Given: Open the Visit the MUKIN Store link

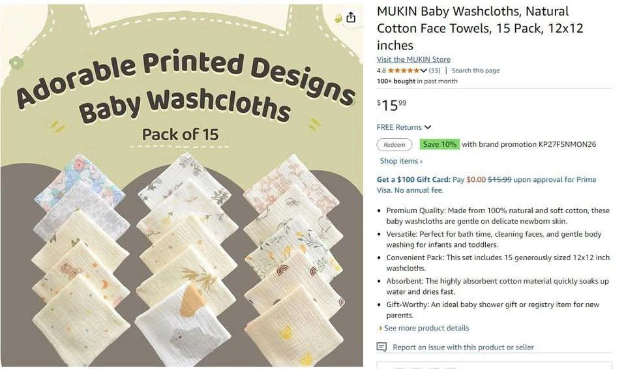Looking at the screenshot, I should pyautogui.click(x=413, y=59).
